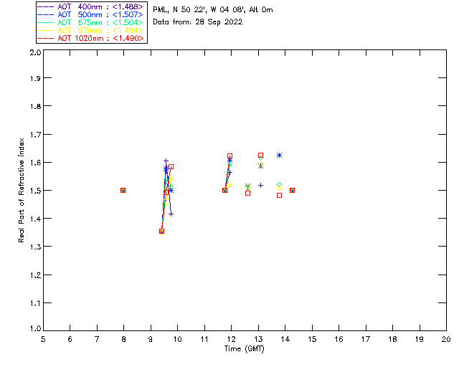Click the PML location header text

pyautogui.click(x=213, y=9)
